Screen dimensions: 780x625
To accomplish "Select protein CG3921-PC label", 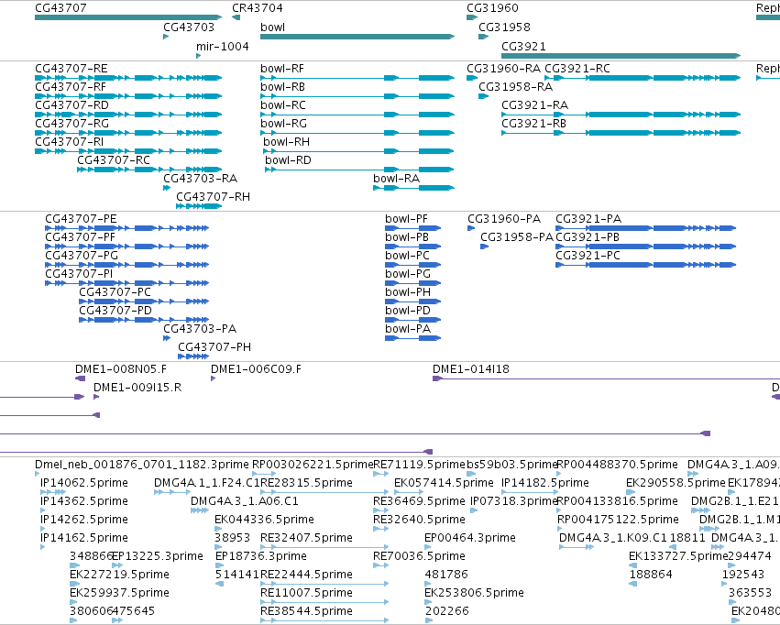I will [588, 256].
